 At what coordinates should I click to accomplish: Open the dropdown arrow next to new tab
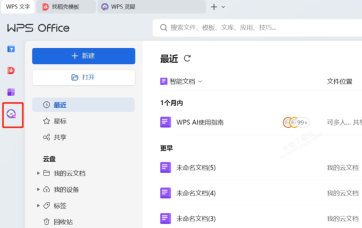(x=223, y=7)
